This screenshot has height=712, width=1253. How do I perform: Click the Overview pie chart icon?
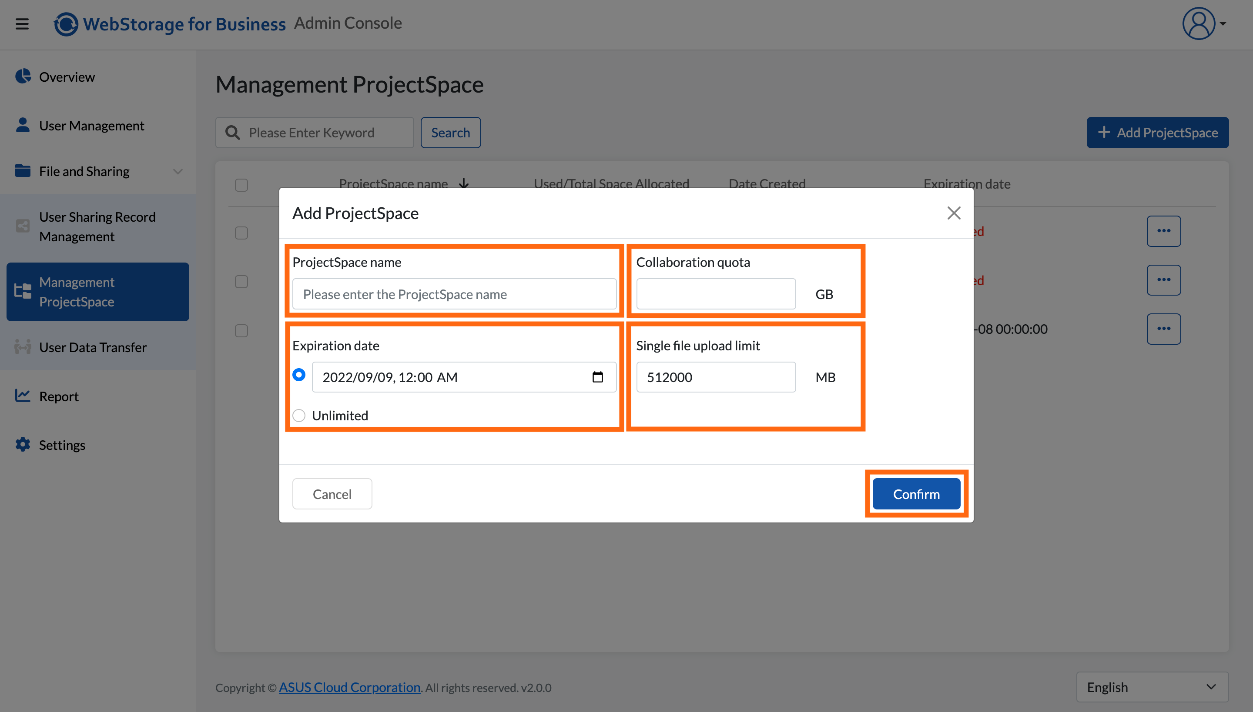click(x=23, y=77)
